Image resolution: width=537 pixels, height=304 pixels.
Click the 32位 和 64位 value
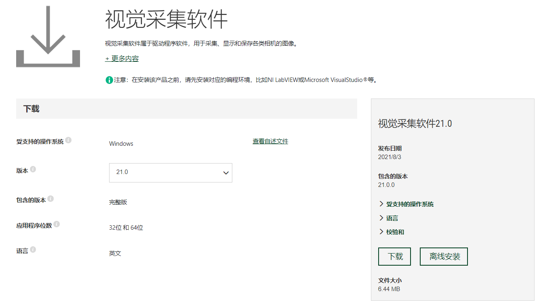coord(126,228)
